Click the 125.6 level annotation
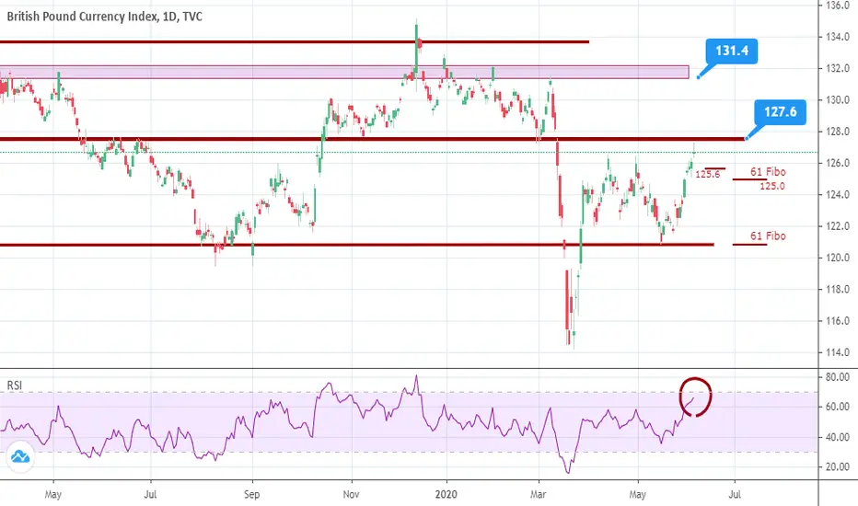 tap(708, 175)
